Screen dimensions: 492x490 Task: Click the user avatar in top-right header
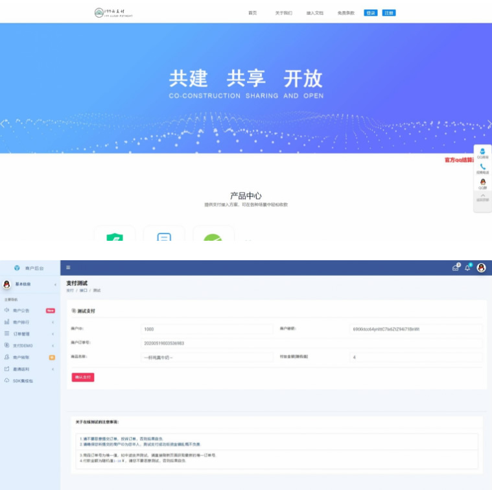pyautogui.click(x=482, y=267)
